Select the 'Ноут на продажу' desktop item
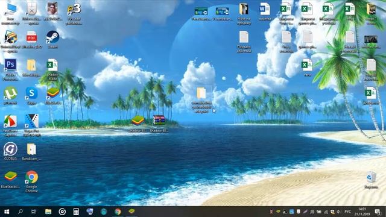 tap(244, 10)
